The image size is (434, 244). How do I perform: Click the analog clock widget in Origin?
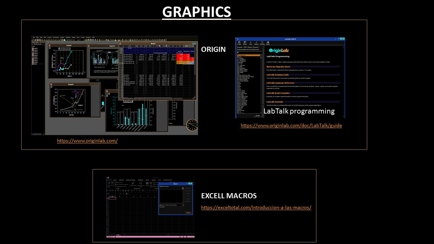click(x=192, y=124)
